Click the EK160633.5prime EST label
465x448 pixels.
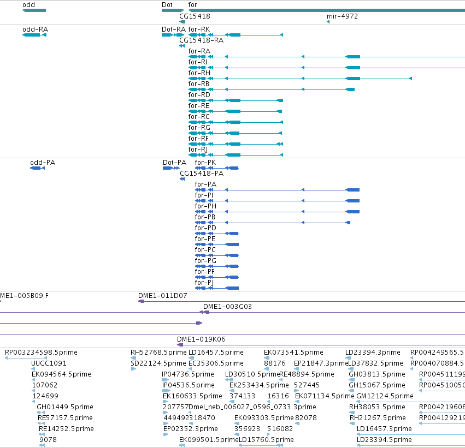click(x=192, y=396)
